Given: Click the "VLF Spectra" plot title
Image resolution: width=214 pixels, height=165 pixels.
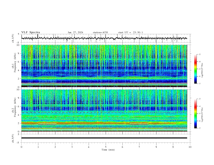Looking at the screenshot, I should (x=31, y=32).
